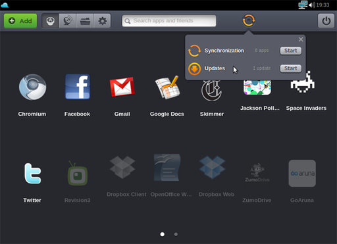The image size is (337, 244).
Task: Click the '8 apps' text
Action: tap(262, 51)
